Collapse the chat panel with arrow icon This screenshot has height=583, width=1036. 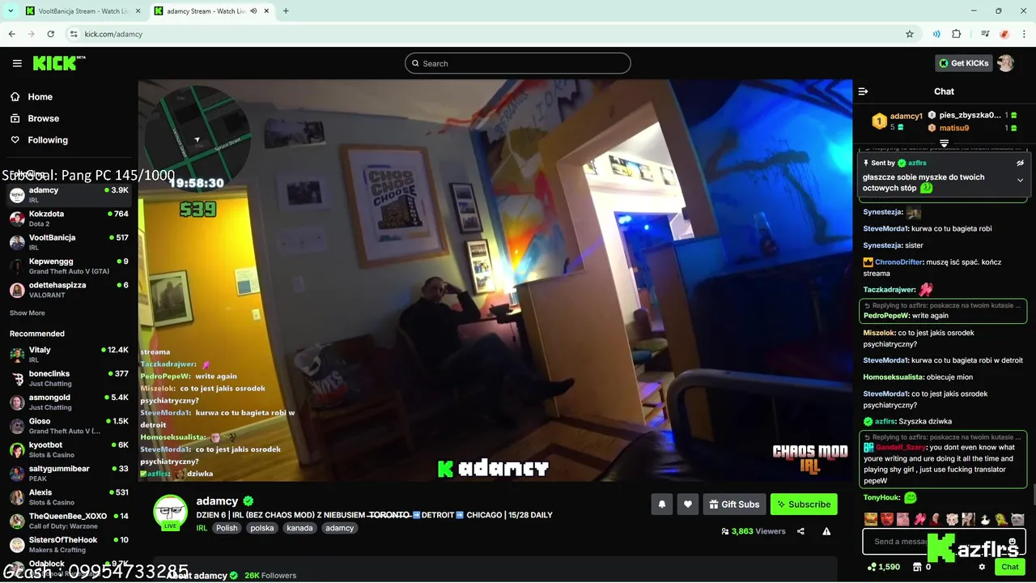coord(863,91)
